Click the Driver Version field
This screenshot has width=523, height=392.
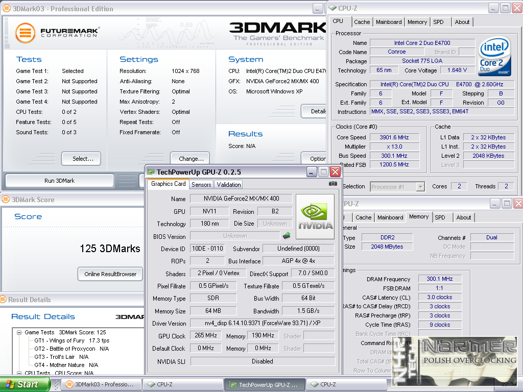click(262, 323)
